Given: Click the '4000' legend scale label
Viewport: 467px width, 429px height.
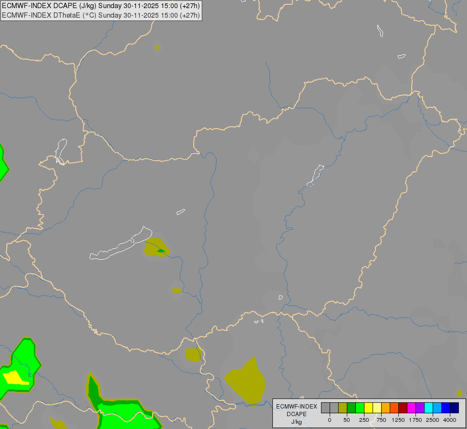Looking at the screenshot, I should (450, 420).
